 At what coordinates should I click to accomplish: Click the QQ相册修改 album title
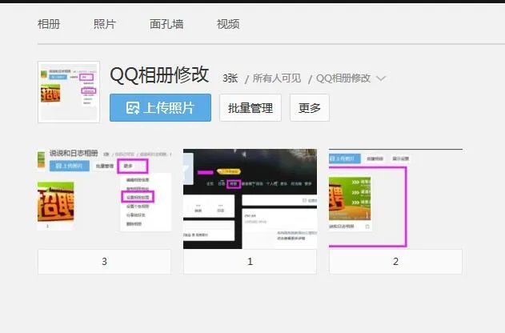[x=159, y=74]
